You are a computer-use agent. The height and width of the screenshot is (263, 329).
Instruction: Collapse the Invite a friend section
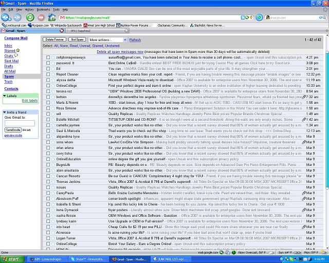4,112
